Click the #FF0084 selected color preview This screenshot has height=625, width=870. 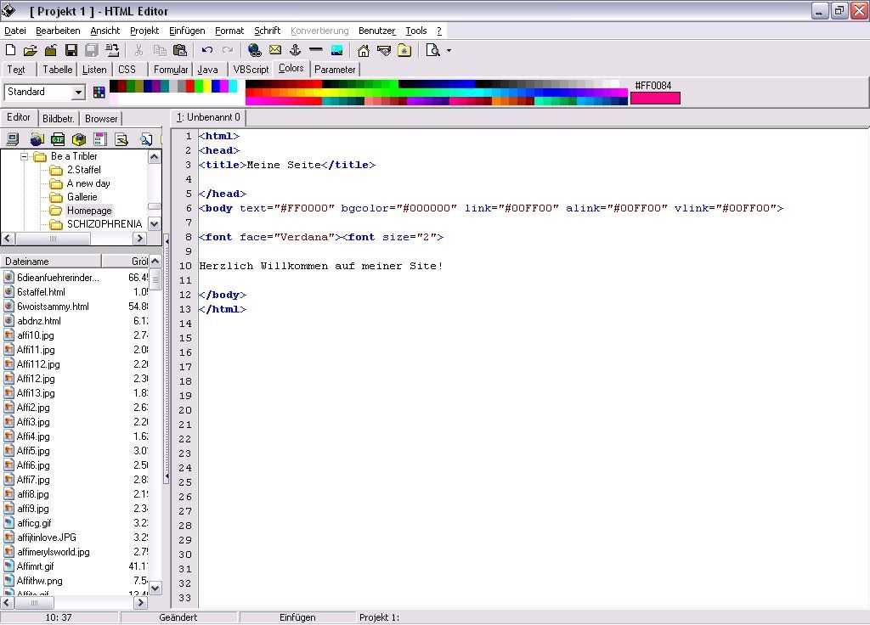[x=655, y=99]
